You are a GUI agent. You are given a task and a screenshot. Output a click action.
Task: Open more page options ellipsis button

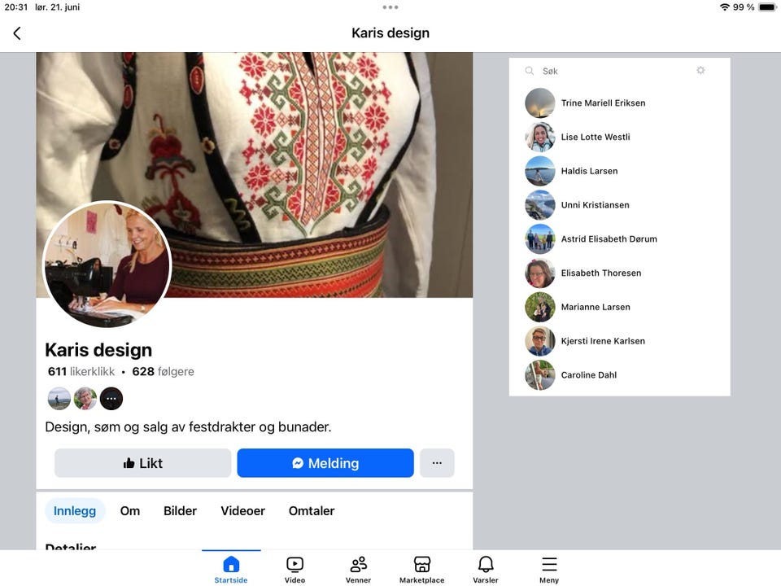[437, 463]
